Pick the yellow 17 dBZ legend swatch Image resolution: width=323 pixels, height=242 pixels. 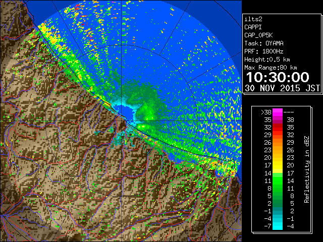pyautogui.click(x=278, y=165)
